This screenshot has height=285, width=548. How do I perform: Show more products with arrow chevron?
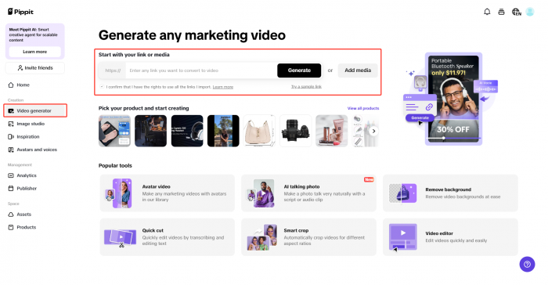(373, 131)
